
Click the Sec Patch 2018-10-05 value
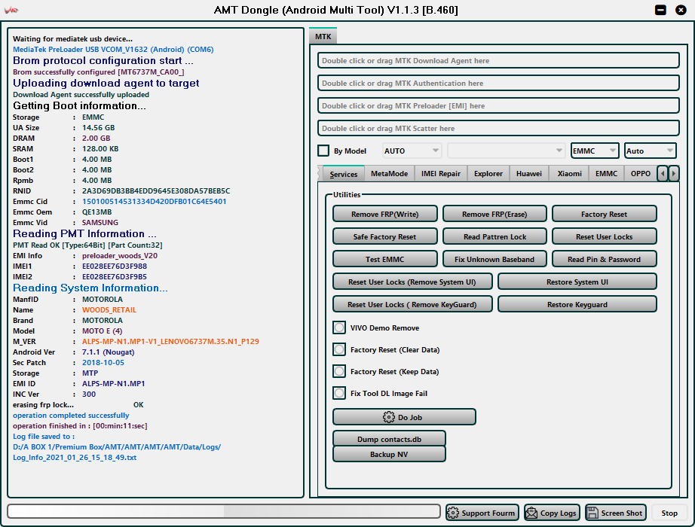point(103,363)
